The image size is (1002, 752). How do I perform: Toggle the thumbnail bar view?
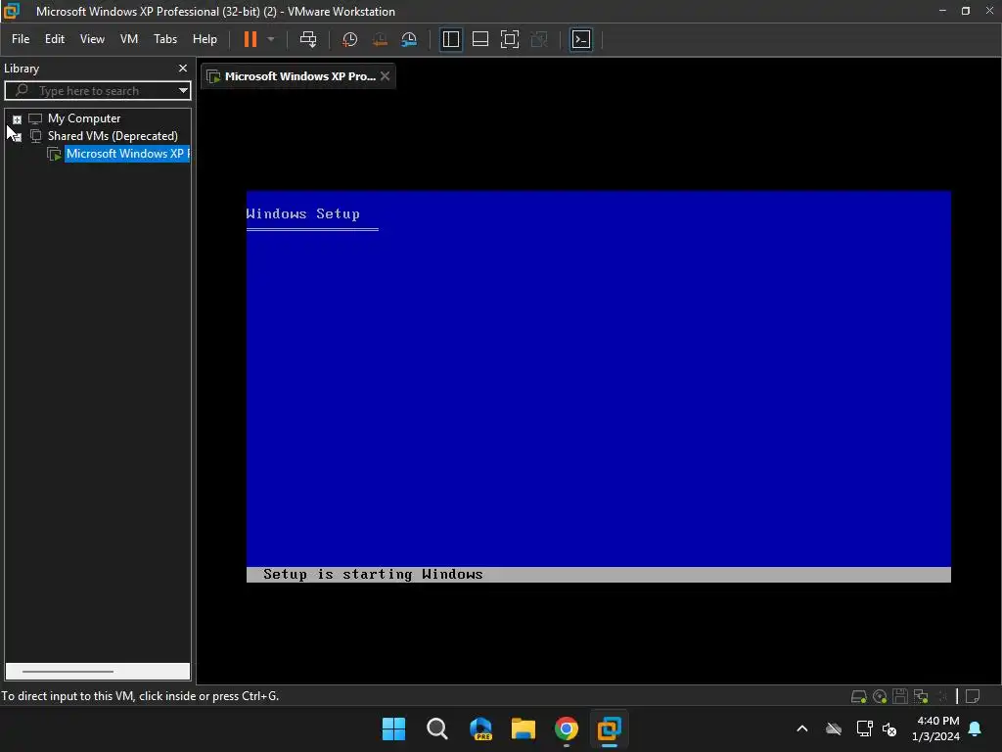coord(479,39)
